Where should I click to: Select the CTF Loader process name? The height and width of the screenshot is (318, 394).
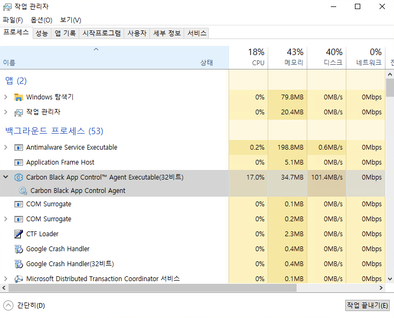point(42,234)
